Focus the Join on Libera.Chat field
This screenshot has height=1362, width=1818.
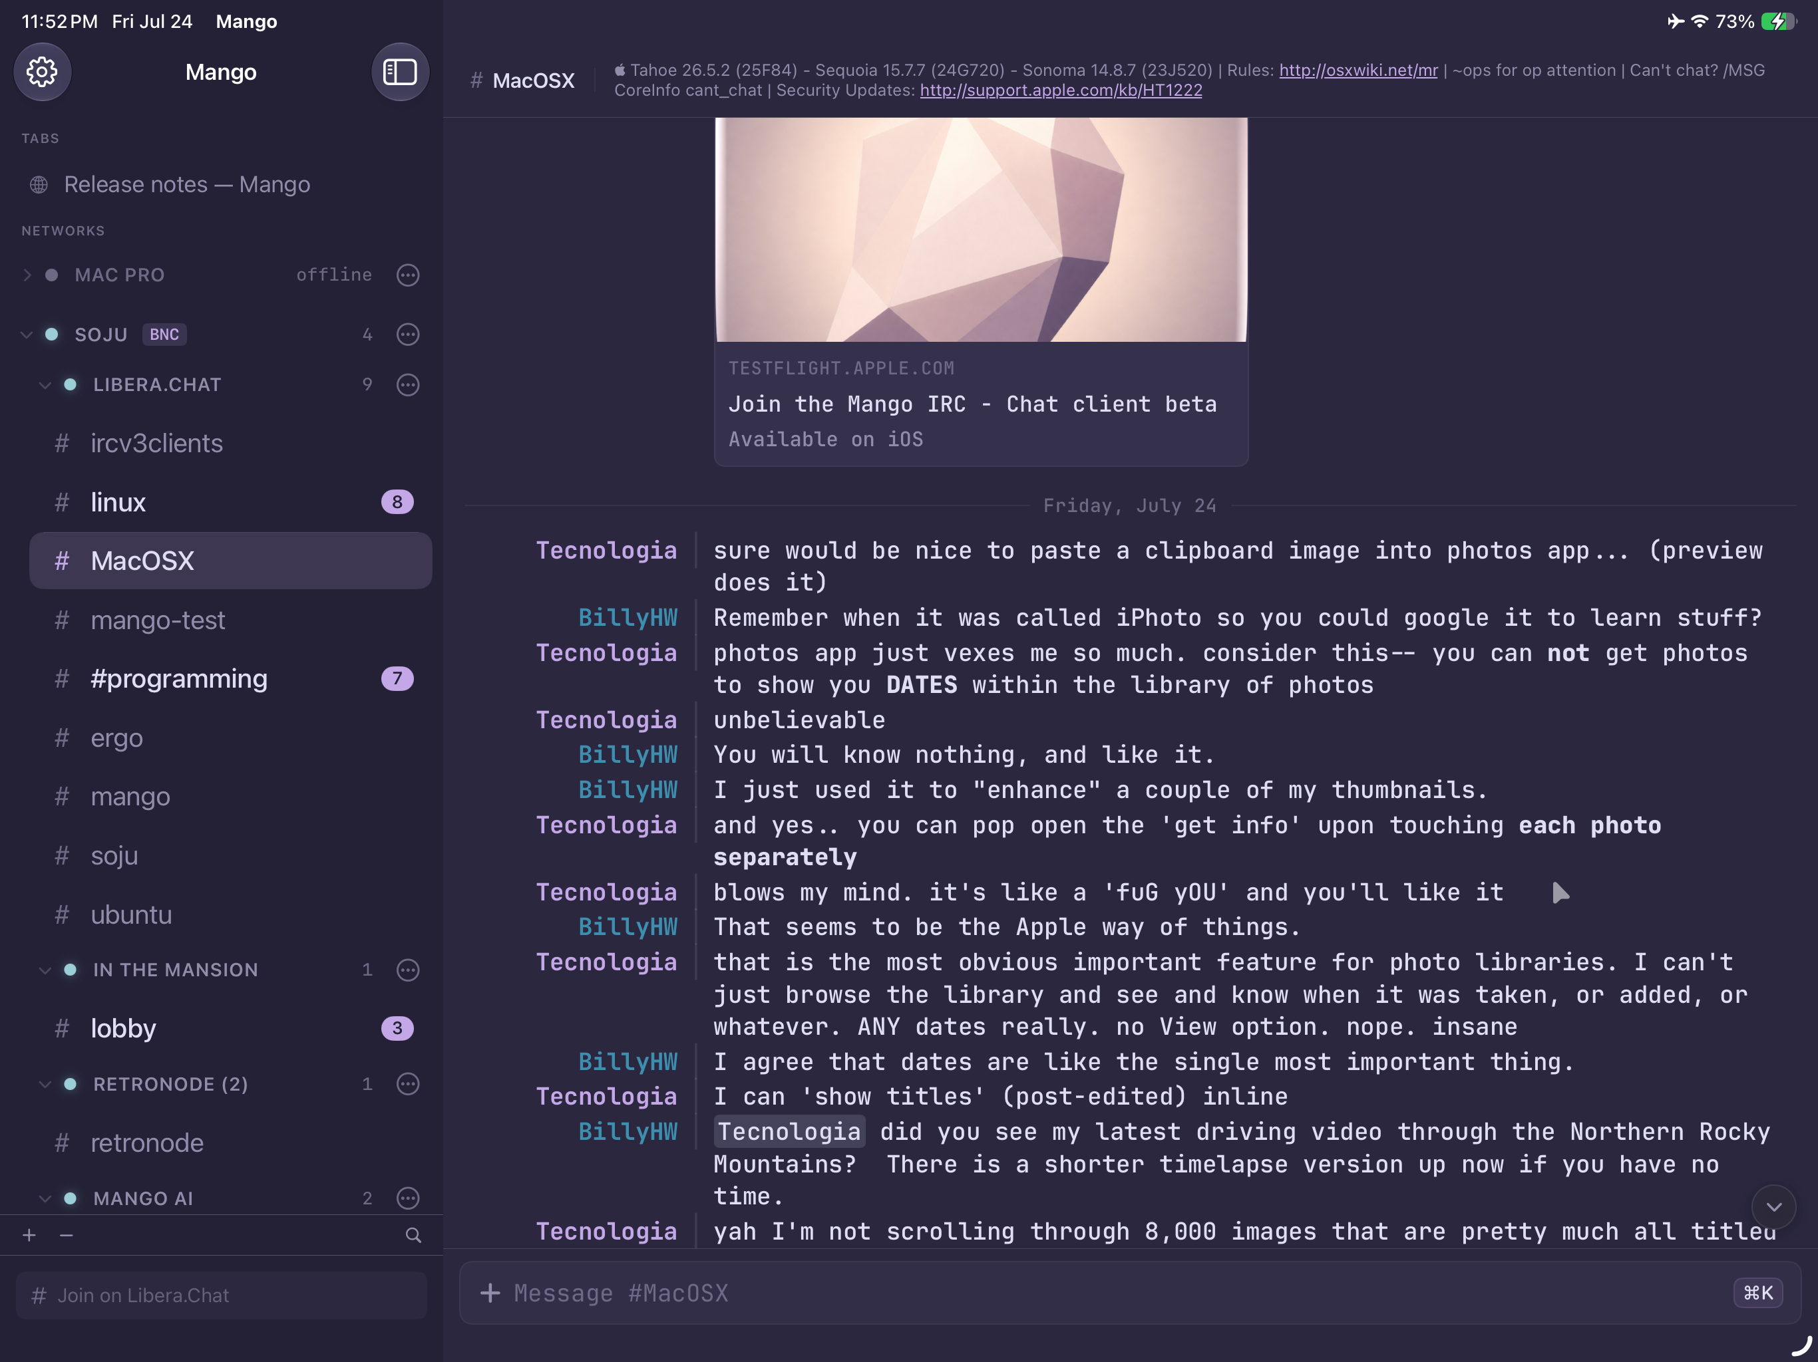click(x=221, y=1295)
